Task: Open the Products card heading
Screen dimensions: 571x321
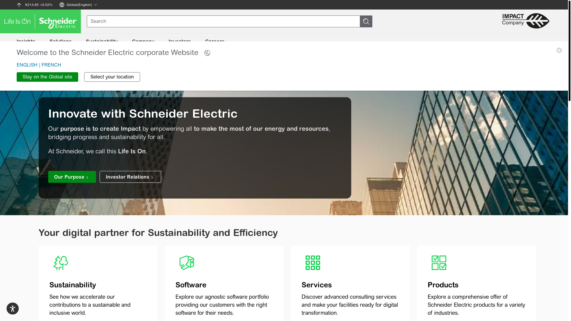Action: (443, 285)
